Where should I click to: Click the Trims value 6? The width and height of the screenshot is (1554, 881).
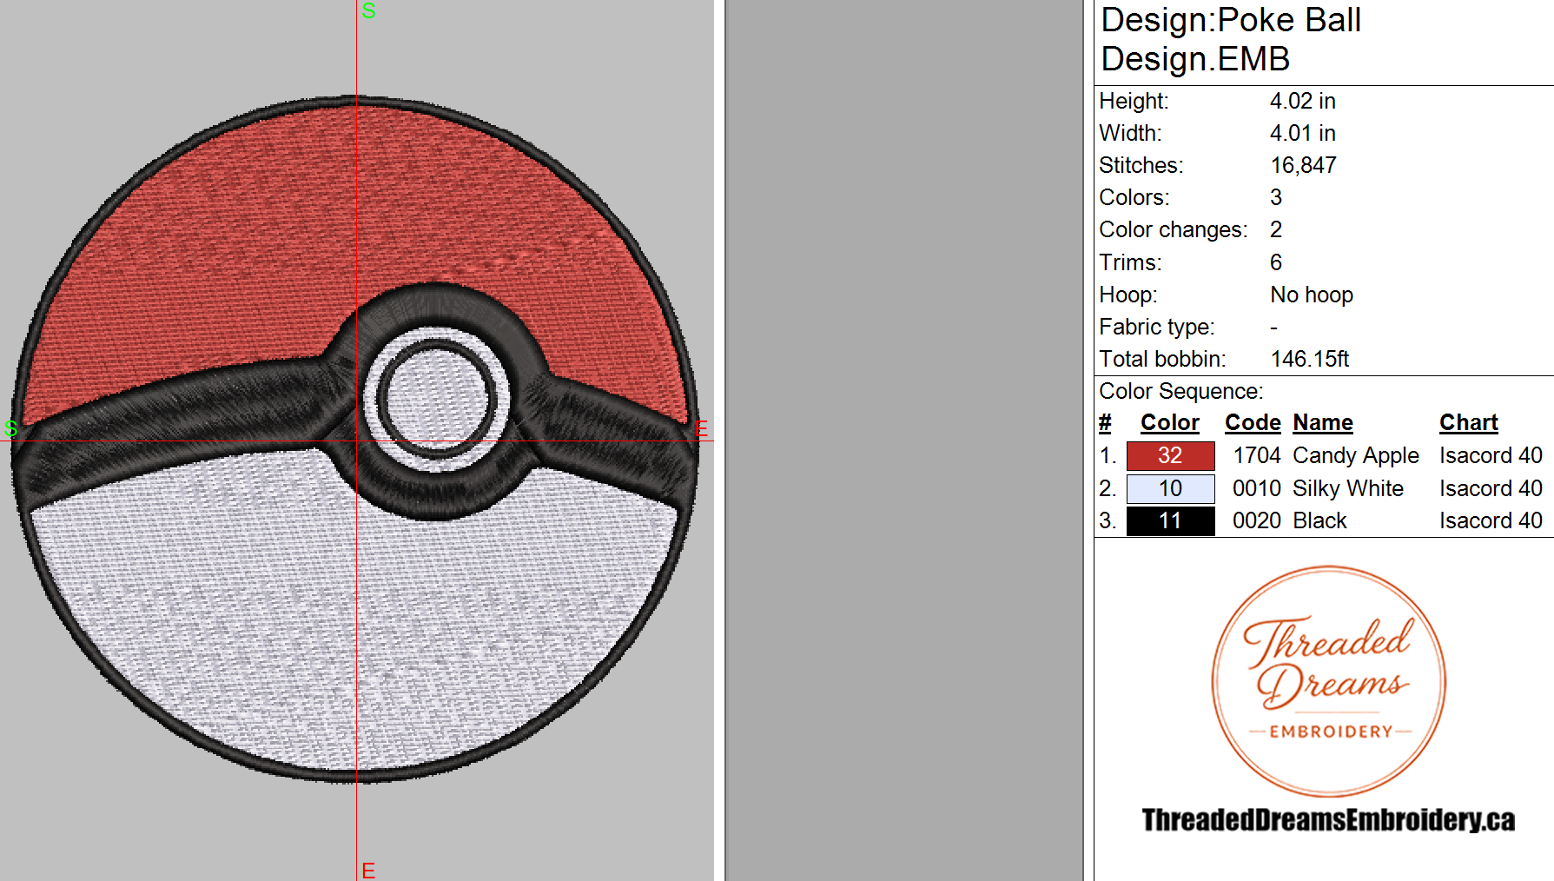(1276, 262)
